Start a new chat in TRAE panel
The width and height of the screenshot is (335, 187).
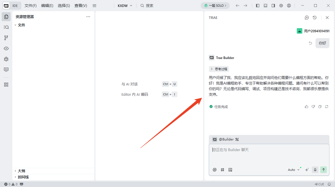click(x=307, y=18)
